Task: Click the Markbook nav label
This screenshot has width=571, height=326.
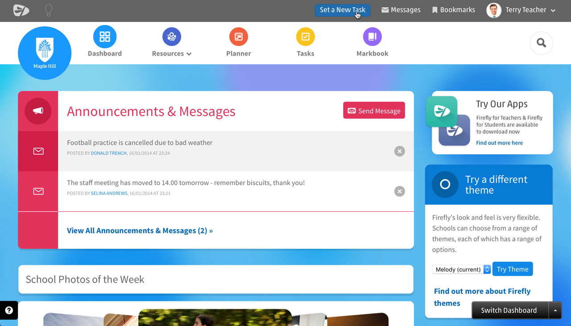Action: tap(372, 54)
